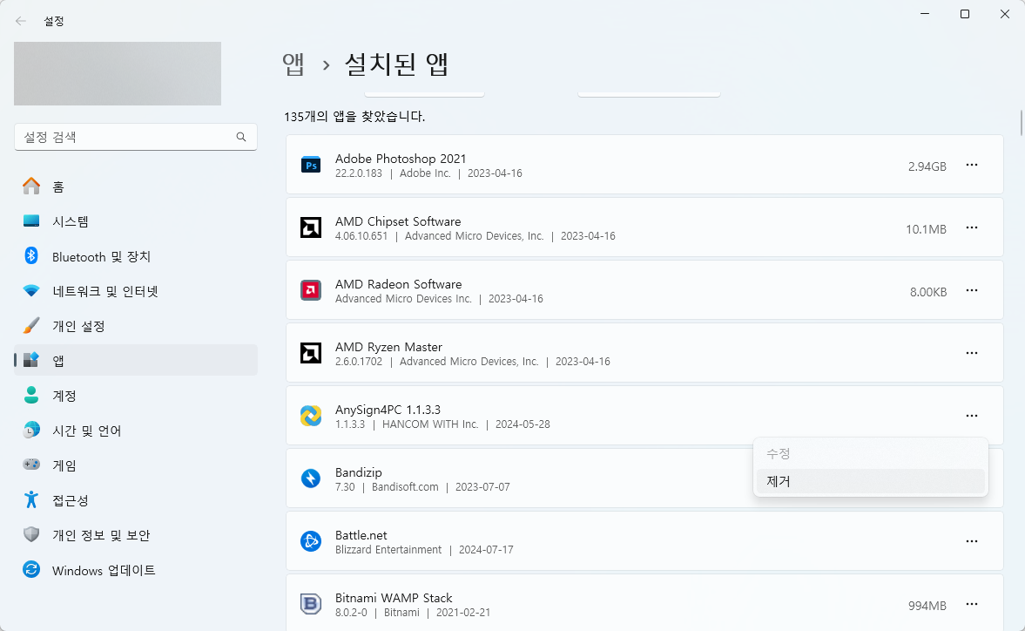Click the AMD Ryzen Master icon
The height and width of the screenshot is (631, 1025).
[x=311, y=353]
